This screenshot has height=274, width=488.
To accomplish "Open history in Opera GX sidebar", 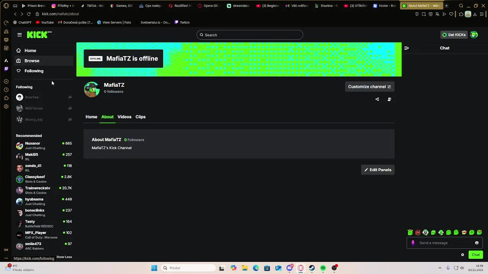I will (6, 90).
